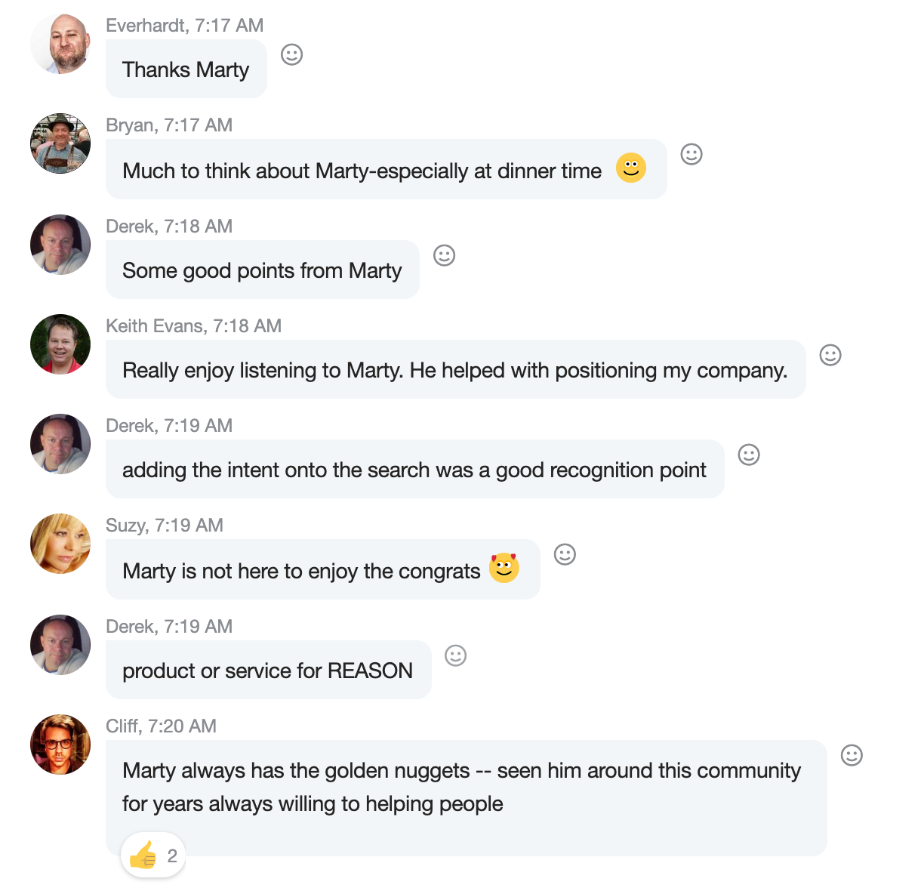Viewport: 924px width, 891px height.
Task: Click the "Keith Evans, 7:18 AM" sender name
Action: pyautogui.click(x=193, y=326)
